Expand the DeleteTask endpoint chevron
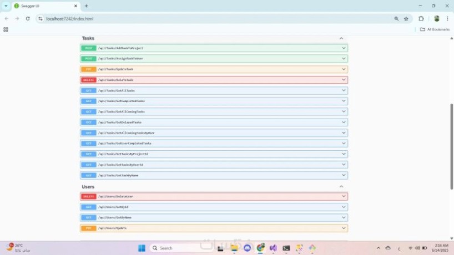 pyautogui.click(x=344, y=79)
